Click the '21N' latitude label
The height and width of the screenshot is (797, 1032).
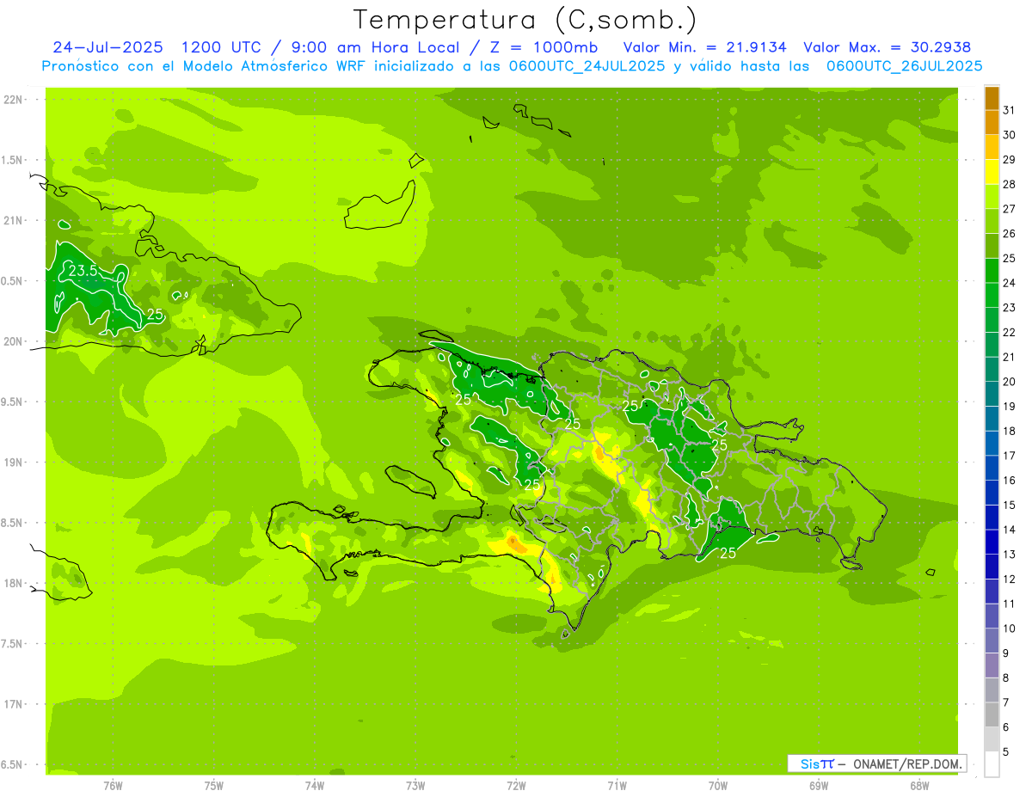[x=13, y=220]
